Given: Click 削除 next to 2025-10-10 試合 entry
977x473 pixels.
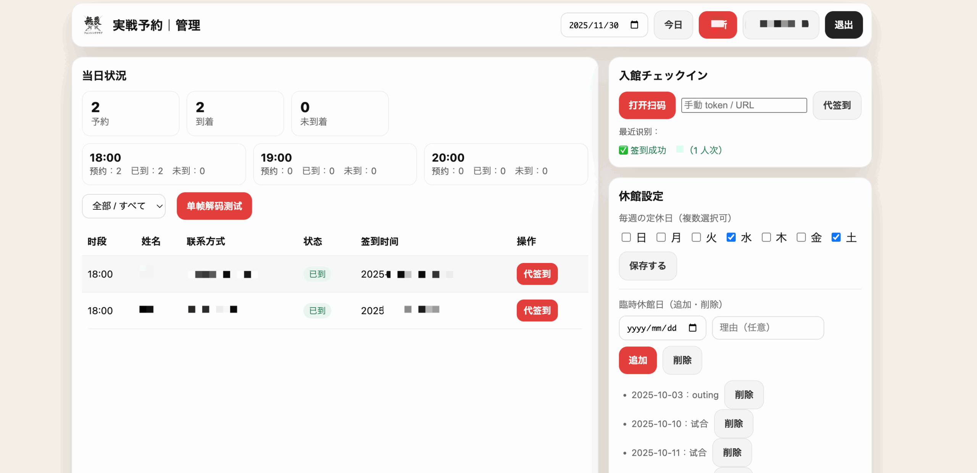Looking at the screenshot, I should click(733, 423).
